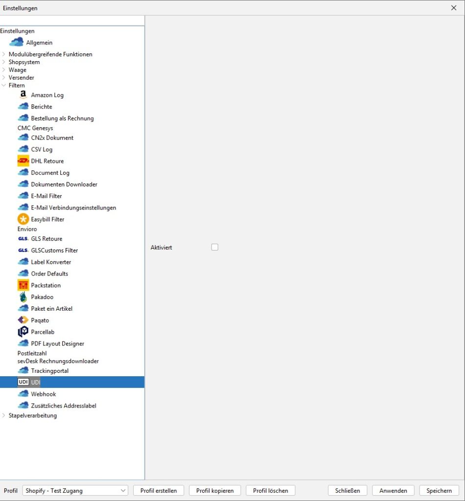Click the Amazon Log icon
The width and height of the screenshot is (465, 501).
point(23,95)
